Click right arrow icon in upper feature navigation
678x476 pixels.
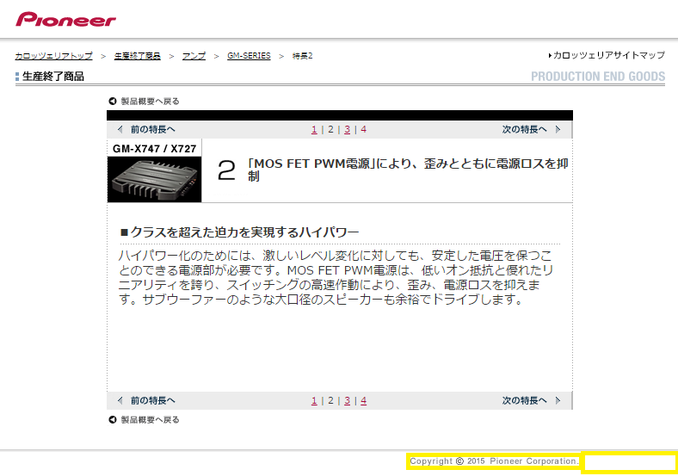tap(558, 130)
